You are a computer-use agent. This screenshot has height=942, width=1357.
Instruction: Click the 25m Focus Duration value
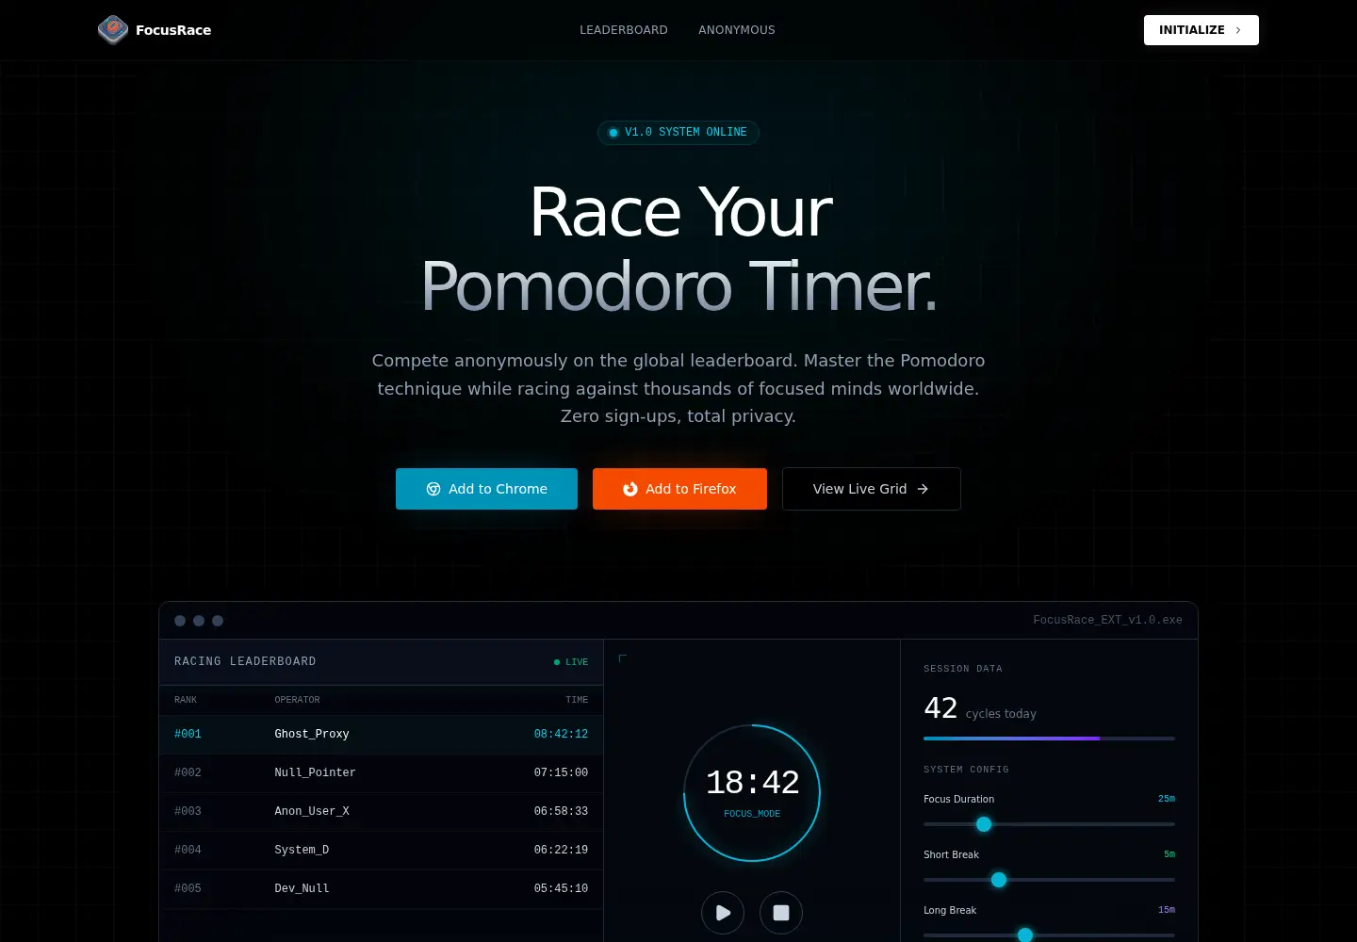[x=1167, y=799]
